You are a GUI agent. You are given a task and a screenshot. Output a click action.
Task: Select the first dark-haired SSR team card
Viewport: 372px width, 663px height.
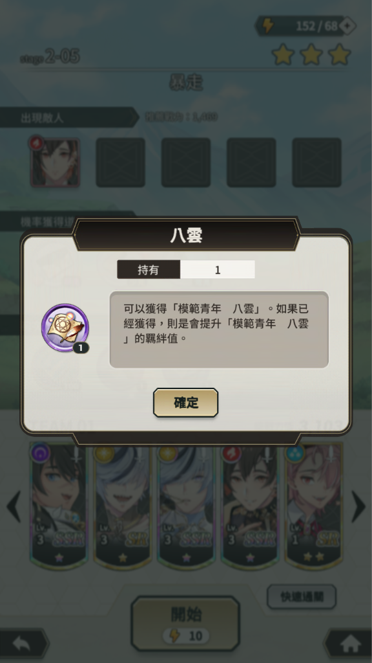[x=59, y=506]
